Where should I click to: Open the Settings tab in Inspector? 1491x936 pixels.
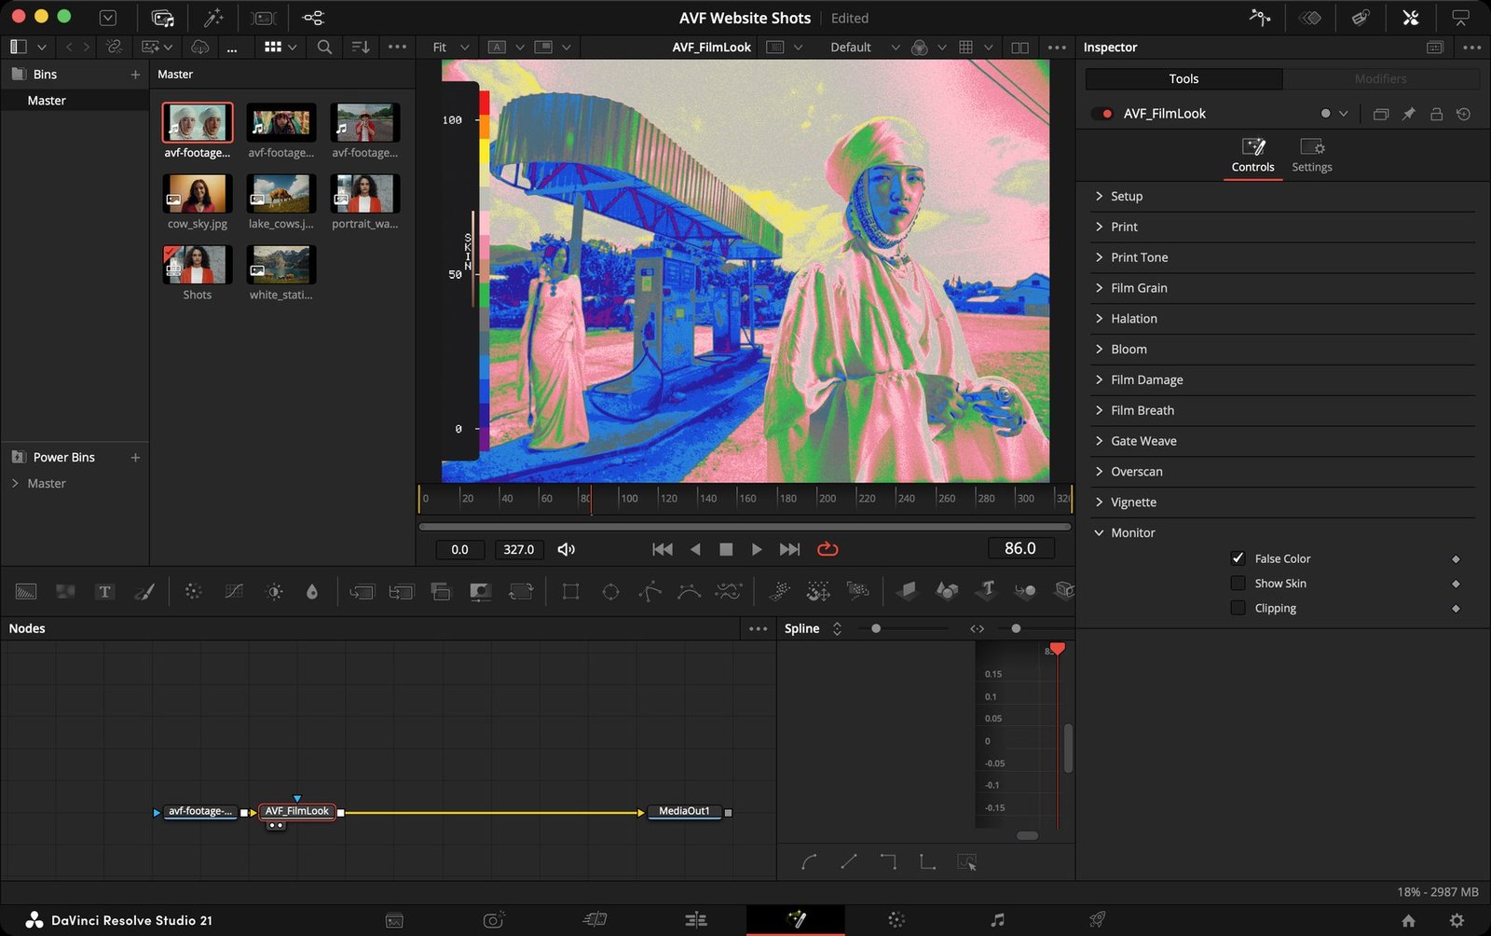[x=1311, y=156]
